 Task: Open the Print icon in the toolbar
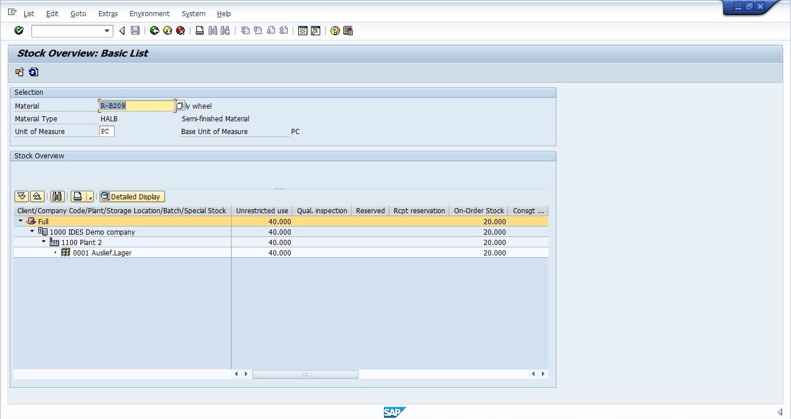tap(199, 30)
